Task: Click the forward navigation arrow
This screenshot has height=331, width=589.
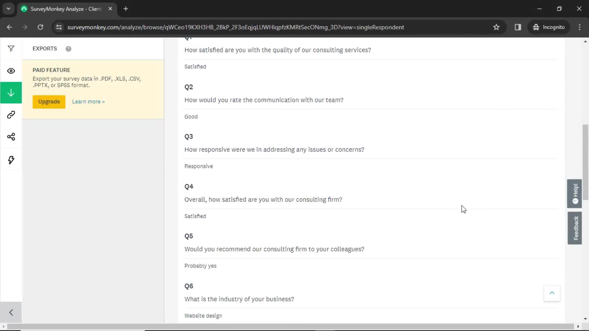Action: 25,27
